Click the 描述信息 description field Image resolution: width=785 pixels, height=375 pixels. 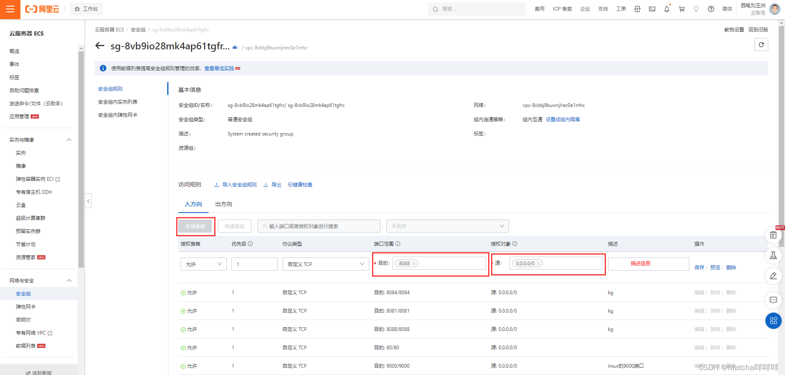(648, 264)
